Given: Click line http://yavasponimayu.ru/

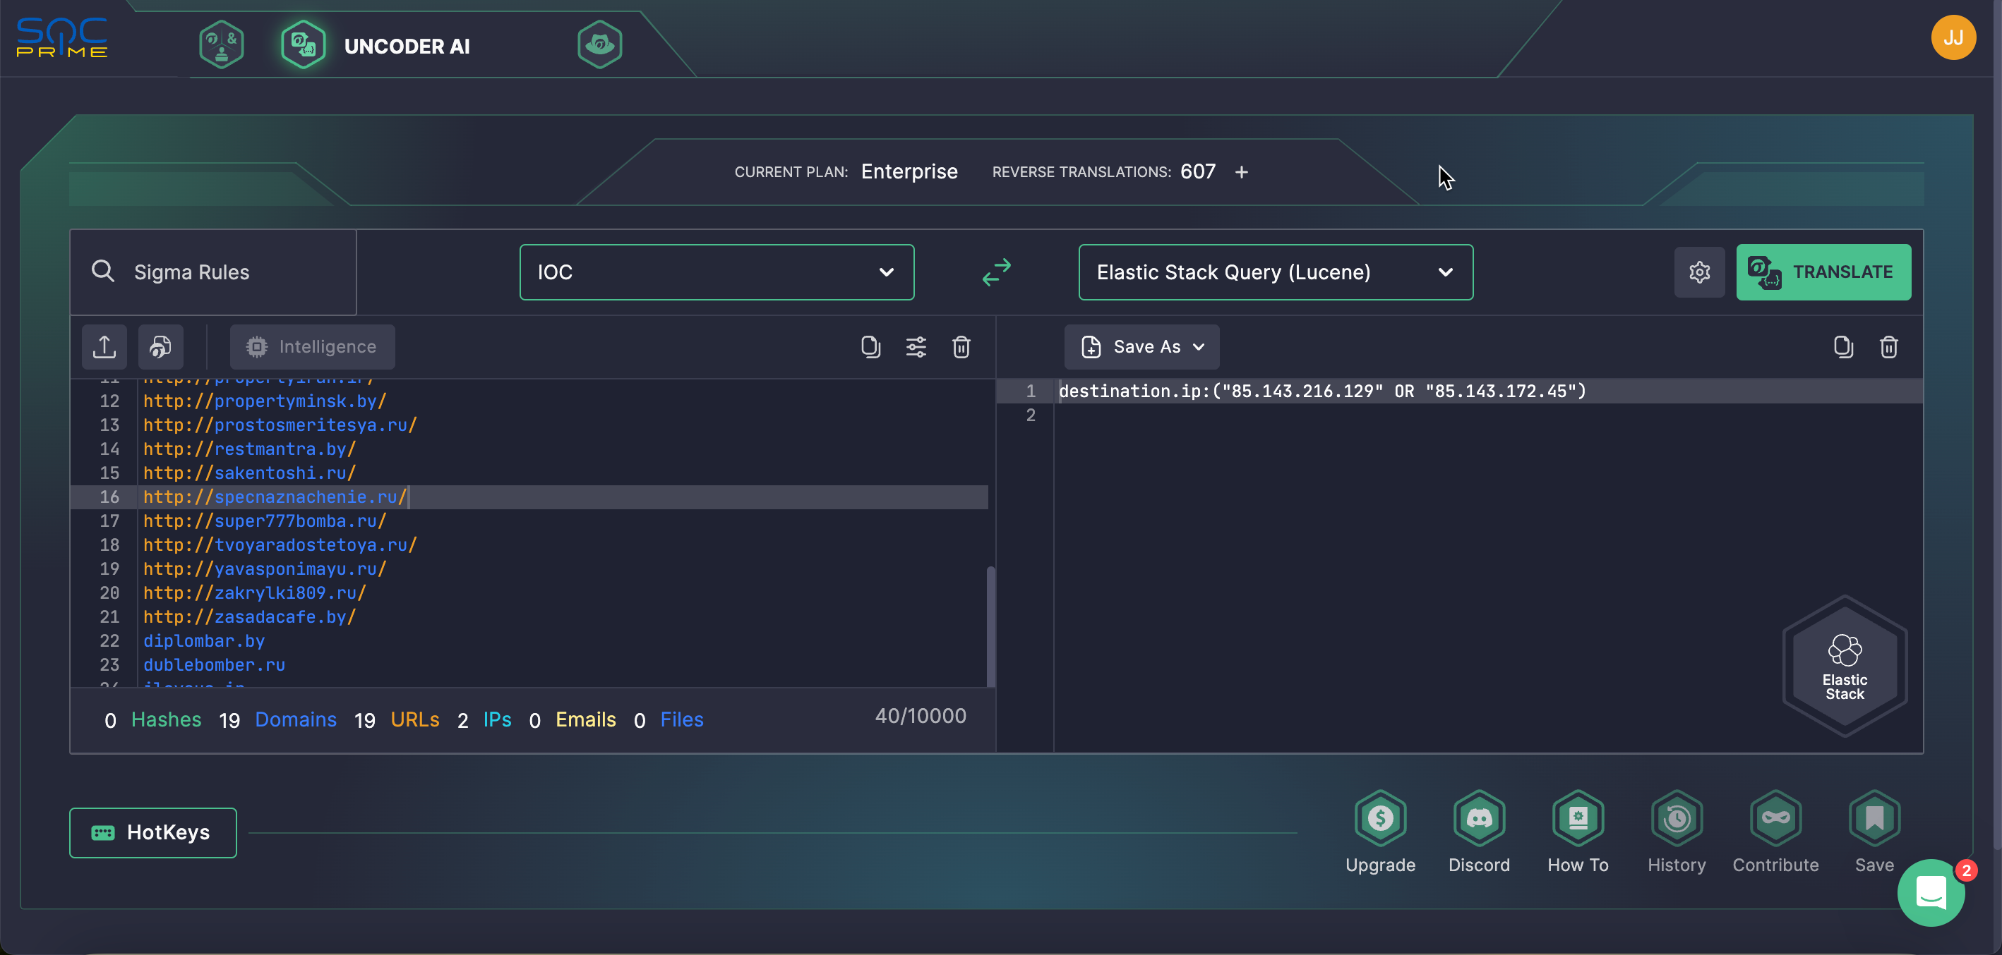Looking at the screenshot, I should point(265,569).
